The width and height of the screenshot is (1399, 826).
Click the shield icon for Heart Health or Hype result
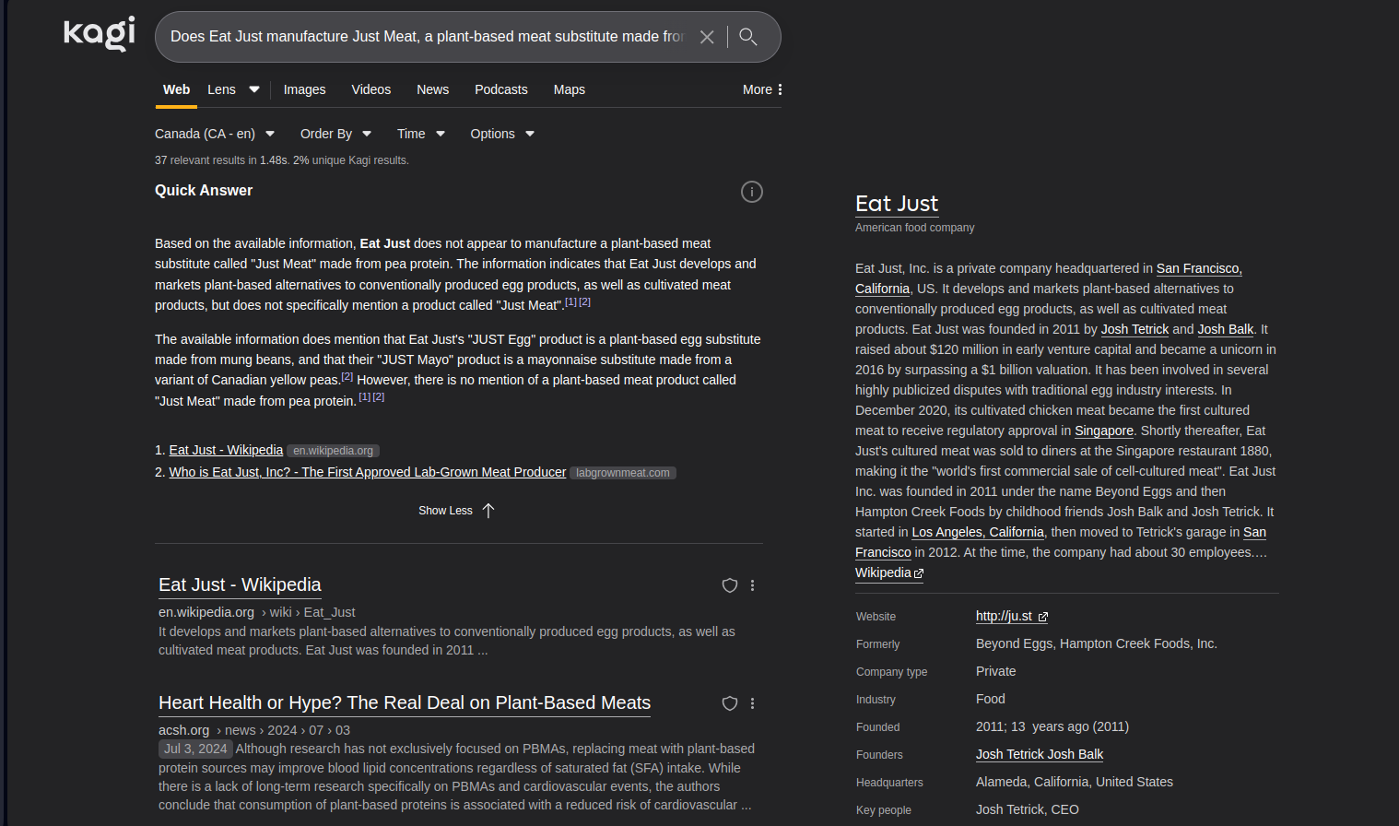(x=730, y=703)
